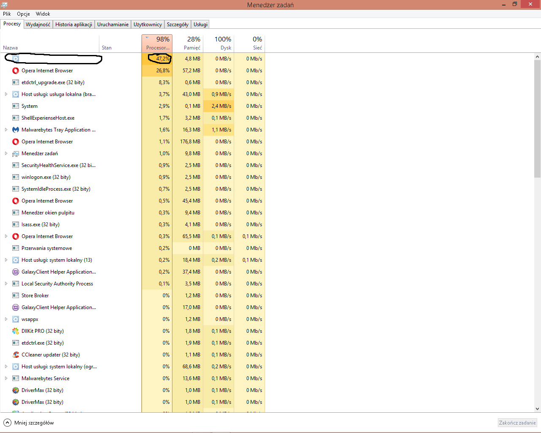
Task: Sort by the Sieć column header
Action: coord(250,44)
